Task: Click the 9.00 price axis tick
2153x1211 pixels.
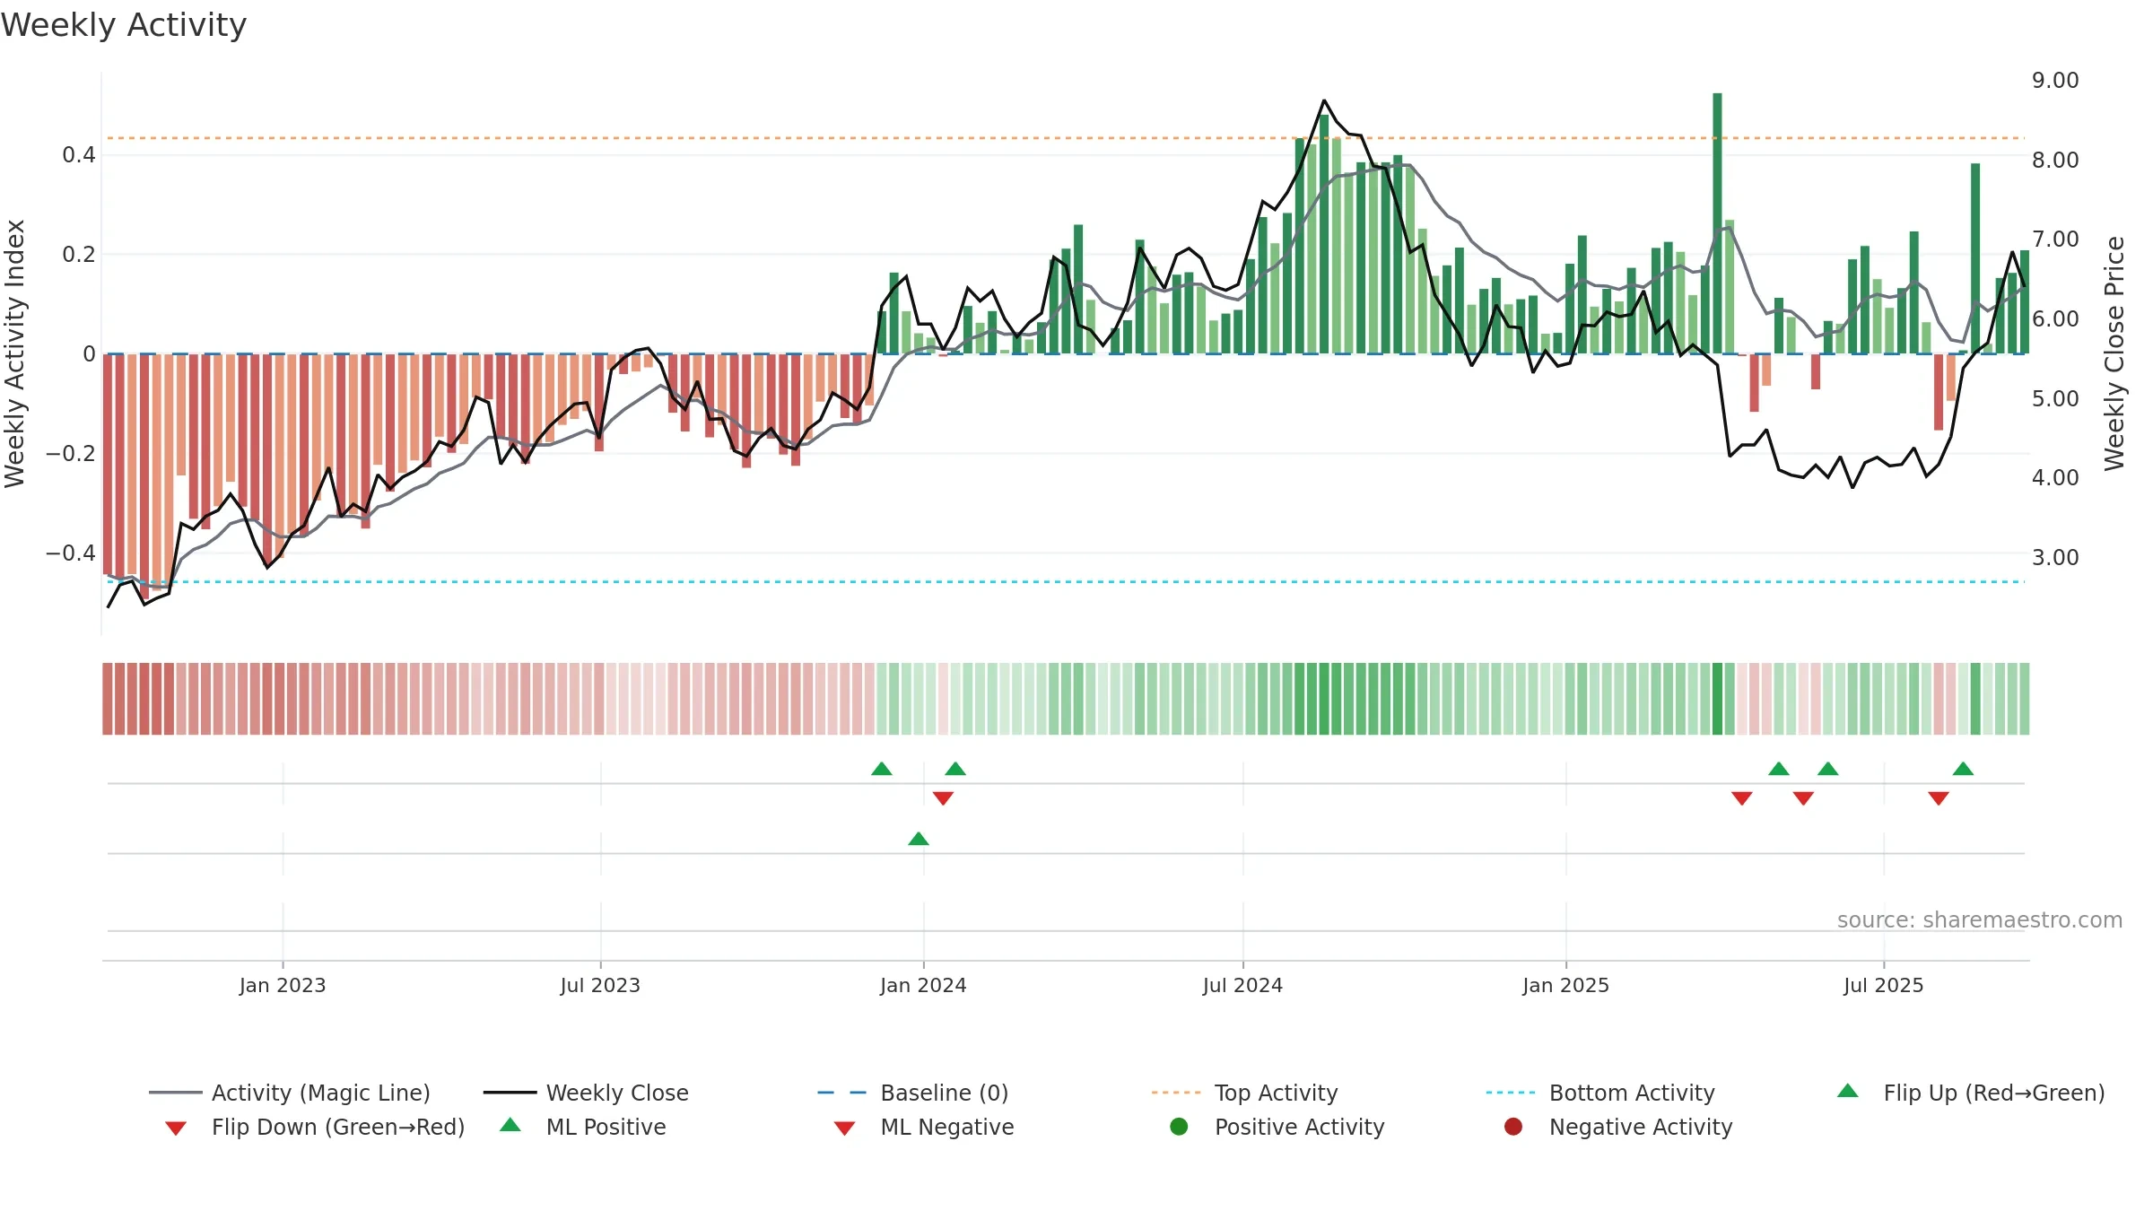Action: 2055,81
